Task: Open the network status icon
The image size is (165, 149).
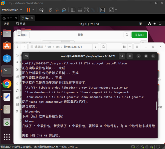Action: point(149,24)
